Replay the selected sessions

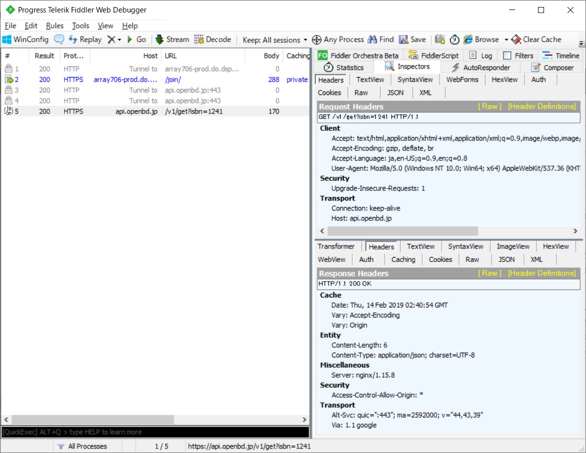tap(85, 39)
